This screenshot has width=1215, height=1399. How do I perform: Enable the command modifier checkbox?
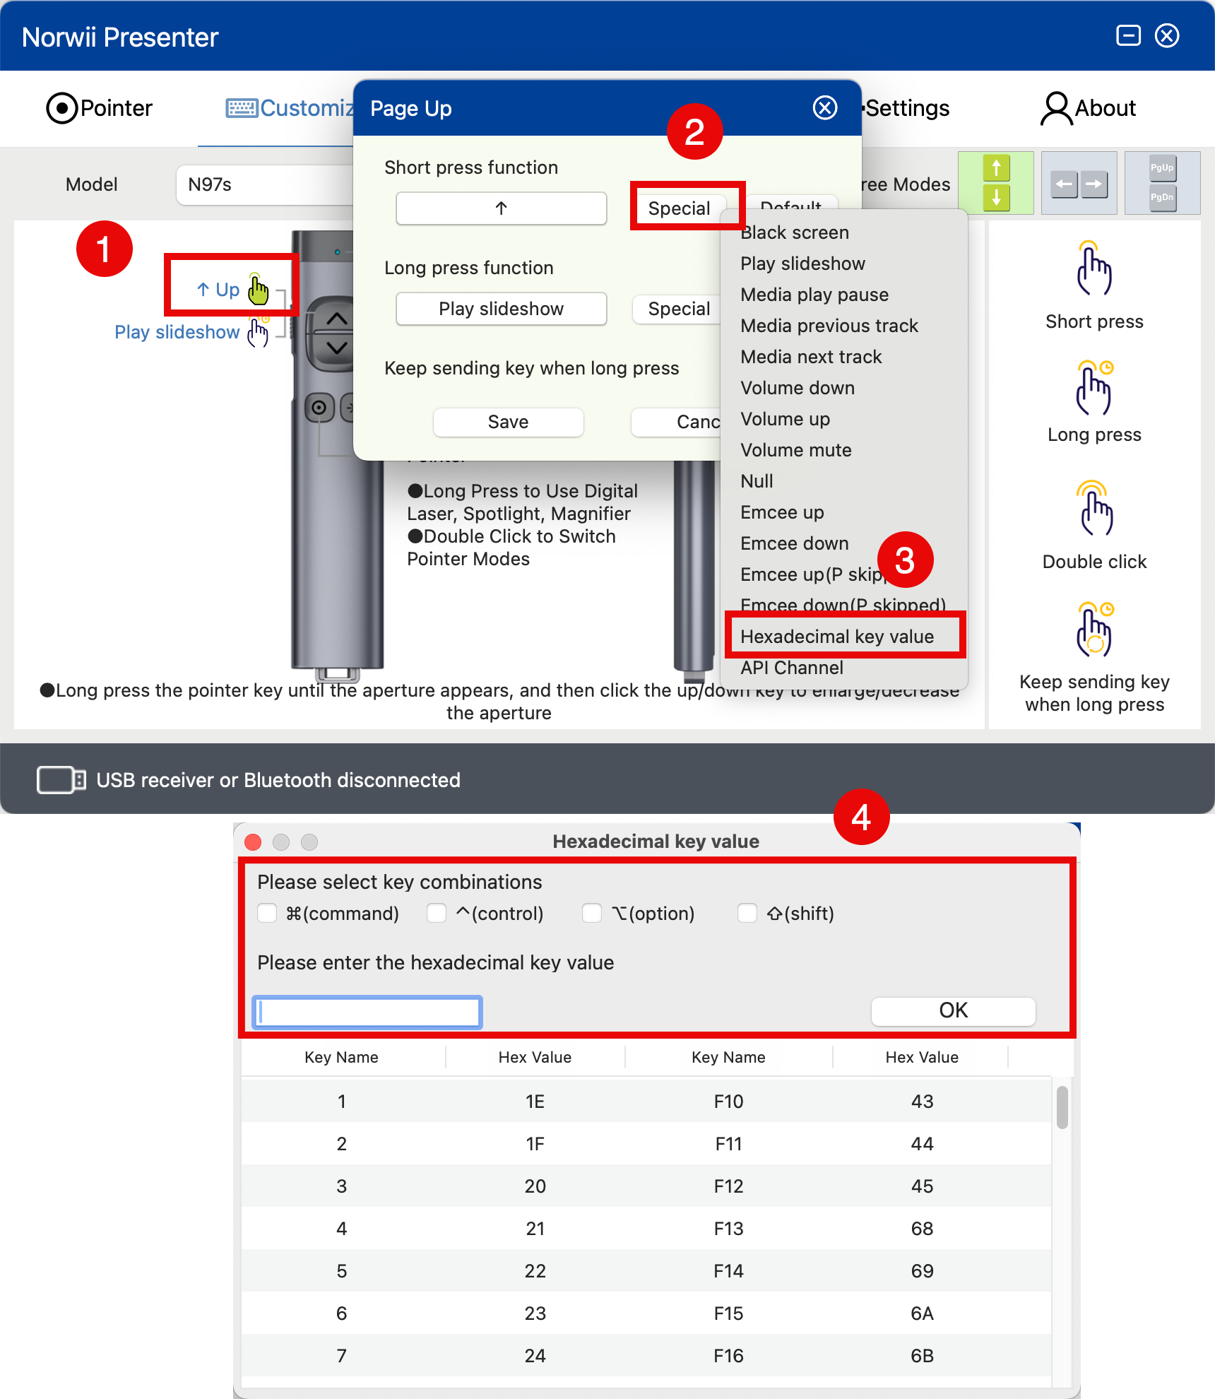(x=267, y=913)
